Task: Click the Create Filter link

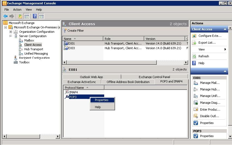Action: click(76, 31)
